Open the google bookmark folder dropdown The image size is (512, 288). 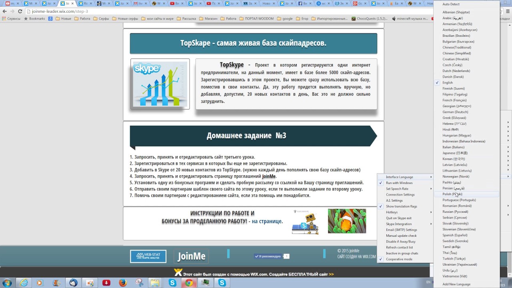tap(285, 18)
